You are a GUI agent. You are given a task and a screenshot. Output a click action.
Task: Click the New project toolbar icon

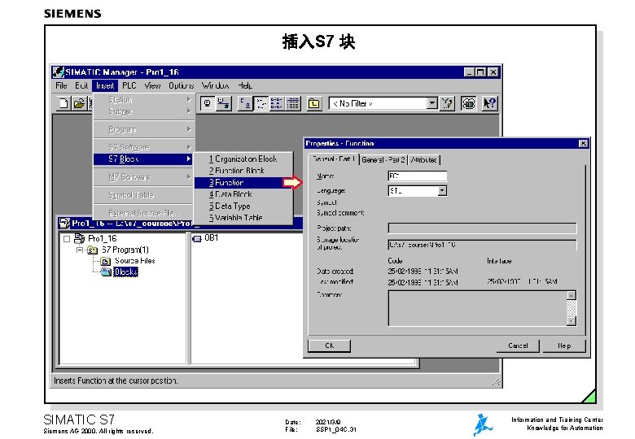[63, 103]
